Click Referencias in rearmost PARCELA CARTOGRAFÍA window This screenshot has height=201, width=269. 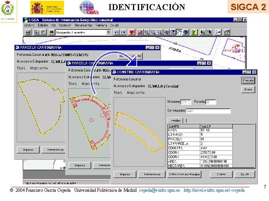click(53, 150)
